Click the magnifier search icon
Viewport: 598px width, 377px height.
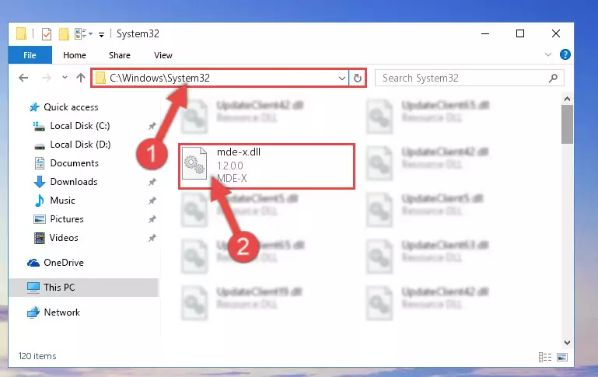[554, 79]
